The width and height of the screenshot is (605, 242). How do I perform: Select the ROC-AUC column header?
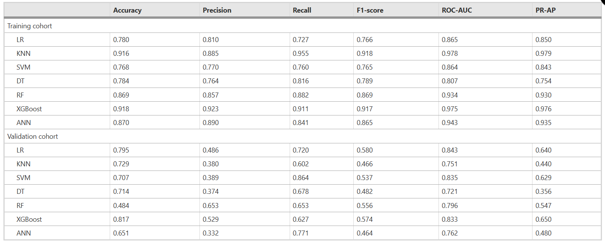tap(457, 10)
